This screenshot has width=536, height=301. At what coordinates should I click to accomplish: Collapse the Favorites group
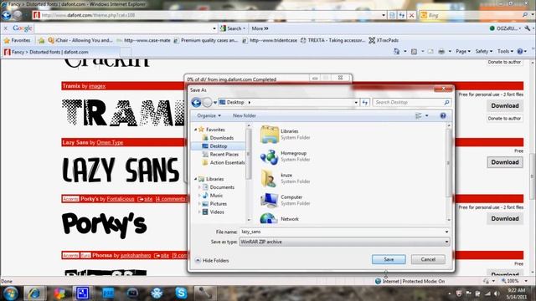pyautogui.click(x=196, y=130)
